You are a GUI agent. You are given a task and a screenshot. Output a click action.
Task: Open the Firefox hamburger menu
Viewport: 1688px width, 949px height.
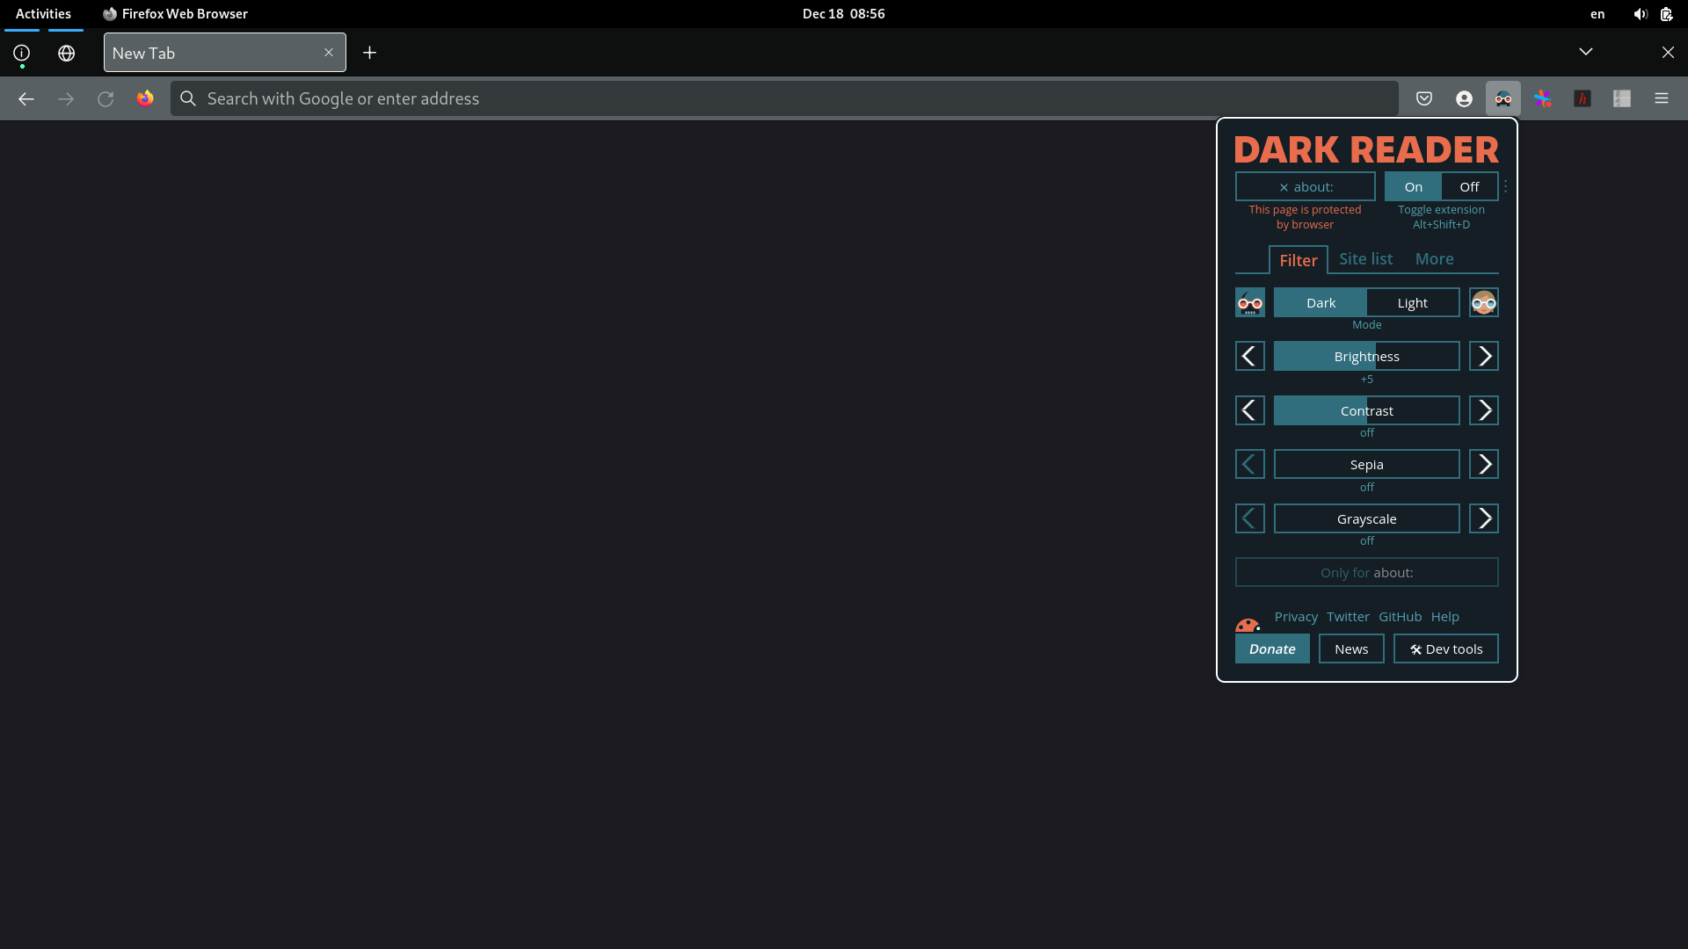1662,98
